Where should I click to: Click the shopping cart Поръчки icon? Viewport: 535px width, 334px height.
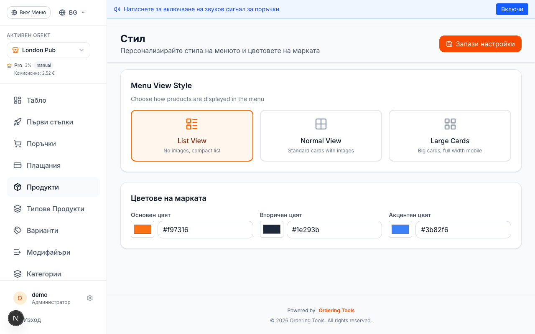18,144
